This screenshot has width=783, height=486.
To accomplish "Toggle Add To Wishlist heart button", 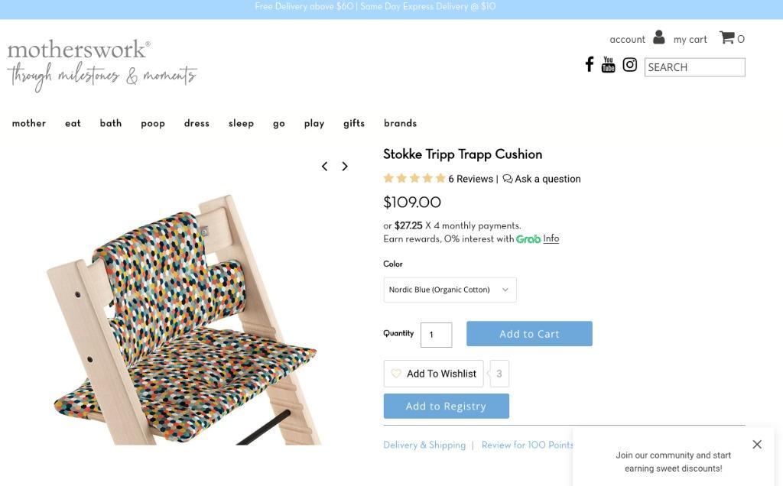I will pos(434,374).
